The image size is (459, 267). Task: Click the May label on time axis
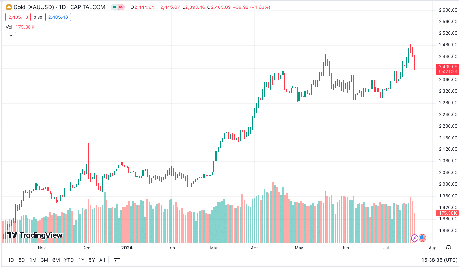299,248
